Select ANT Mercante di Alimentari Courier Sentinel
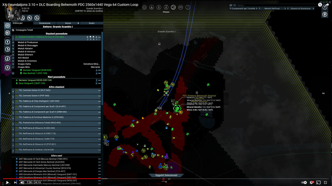The height and width of the screenshot is (186, 332). (x=58, y=168)
